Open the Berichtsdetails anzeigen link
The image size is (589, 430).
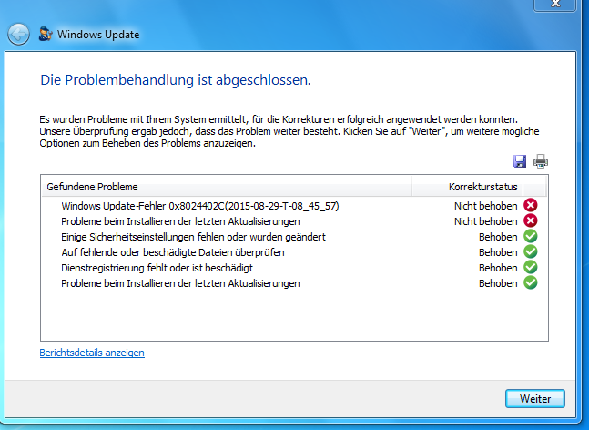(92, 353)
